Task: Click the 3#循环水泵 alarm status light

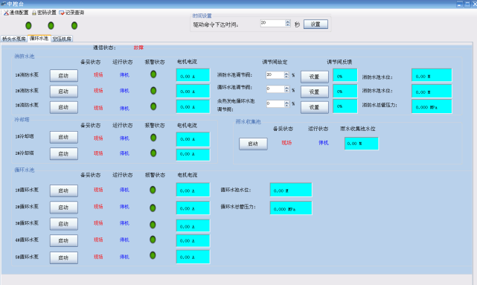Action: pos(153,225)
